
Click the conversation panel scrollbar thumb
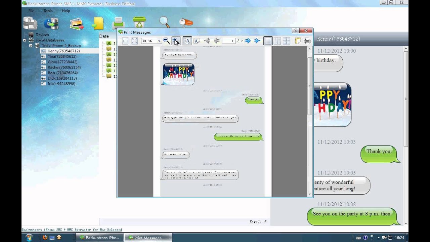[406, 99]
